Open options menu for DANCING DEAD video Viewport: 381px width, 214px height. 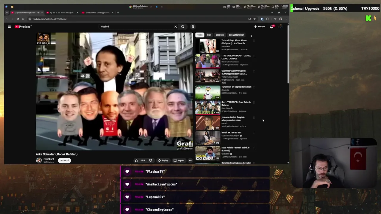click(254, 56)
